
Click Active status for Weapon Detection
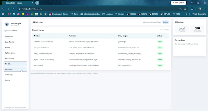160,48
